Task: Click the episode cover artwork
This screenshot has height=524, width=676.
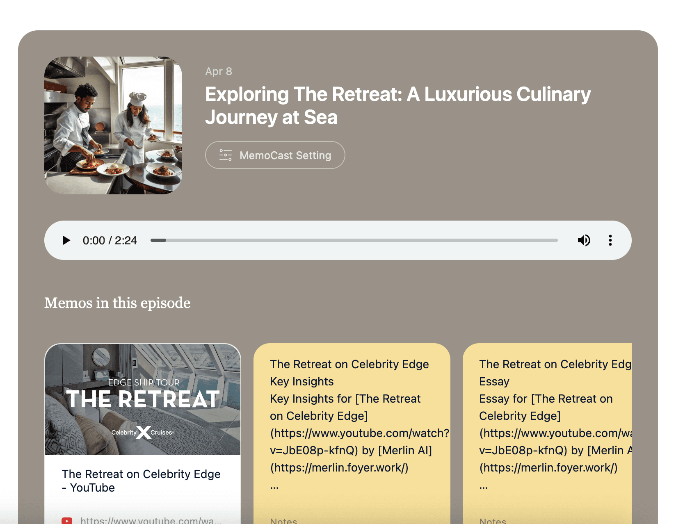Action: [113, 125]
